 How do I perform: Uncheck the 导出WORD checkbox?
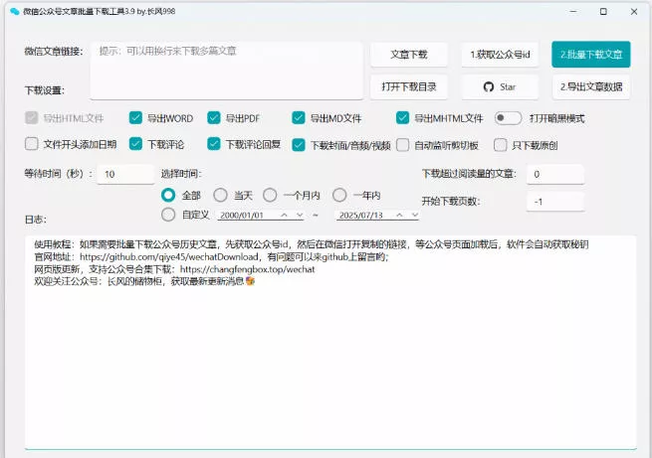(135, 118)
